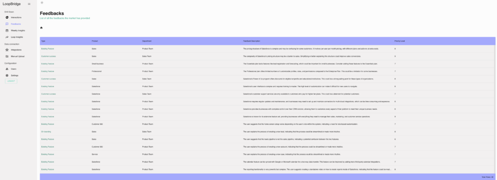Click the Manual Upload icon

tap(7, 56)
